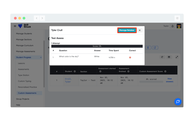The height and width of the screenshot is (121, 194).
Task: Open the hamburger navigation menu
Action: 15,26
